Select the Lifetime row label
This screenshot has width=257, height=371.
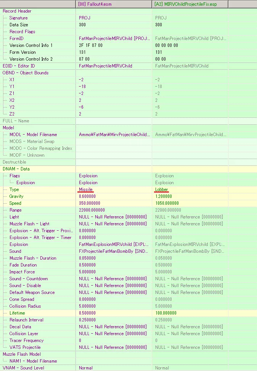click(x=17, y=313)
